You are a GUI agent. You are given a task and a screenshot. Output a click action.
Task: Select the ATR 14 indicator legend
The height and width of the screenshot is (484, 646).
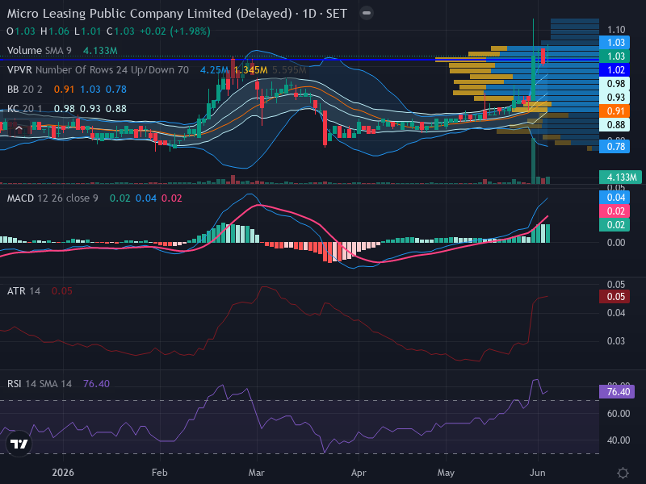pos(23,291)
